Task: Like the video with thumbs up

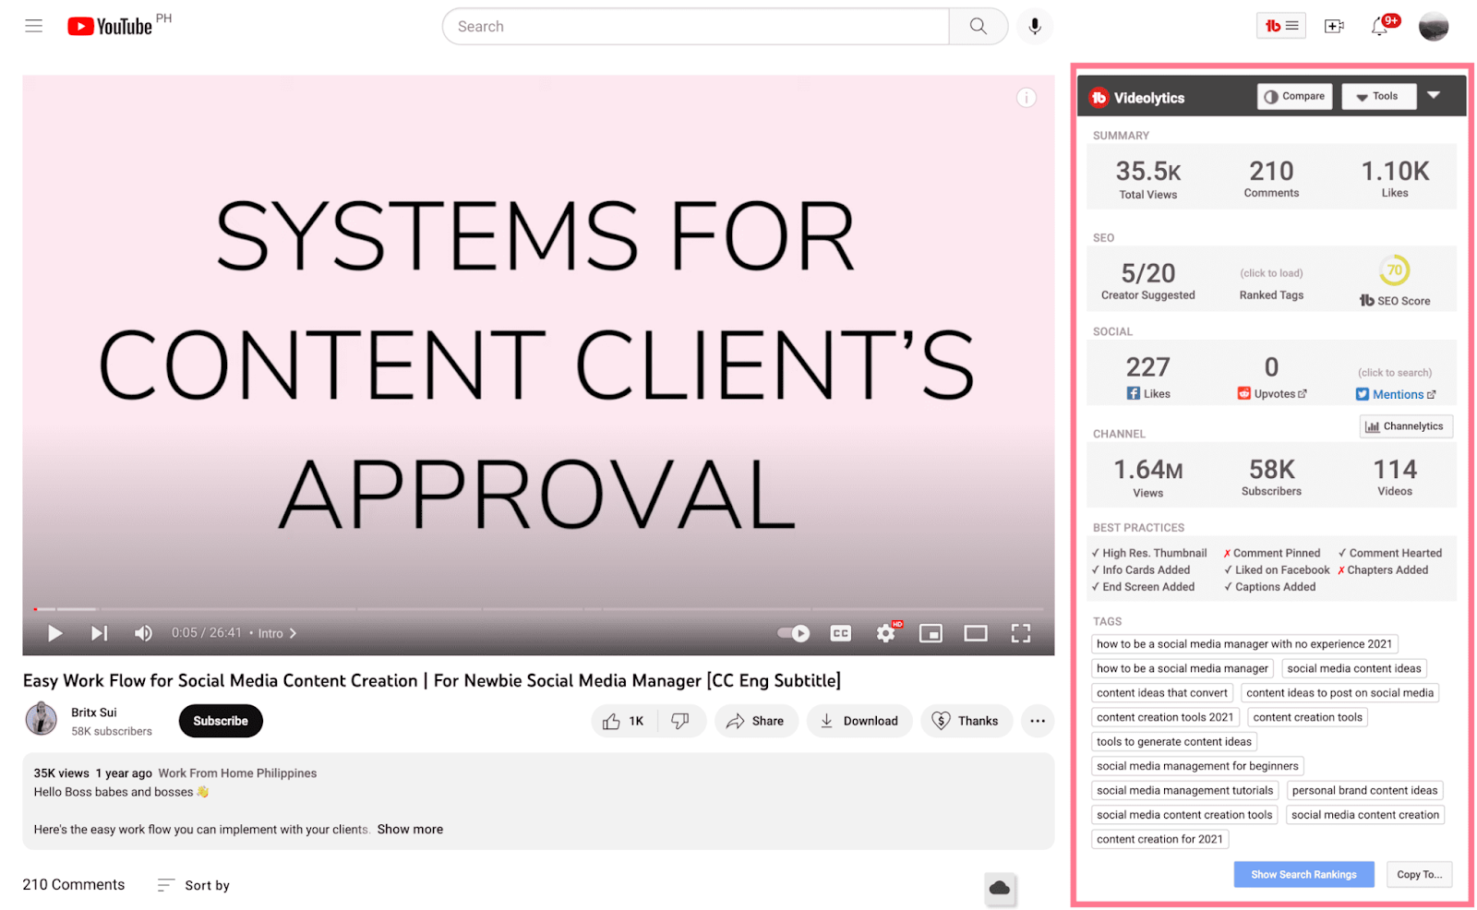Action: point(624,721)
